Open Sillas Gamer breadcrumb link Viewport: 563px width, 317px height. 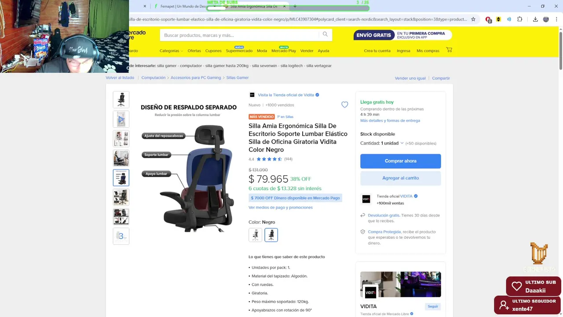(238, 77)
